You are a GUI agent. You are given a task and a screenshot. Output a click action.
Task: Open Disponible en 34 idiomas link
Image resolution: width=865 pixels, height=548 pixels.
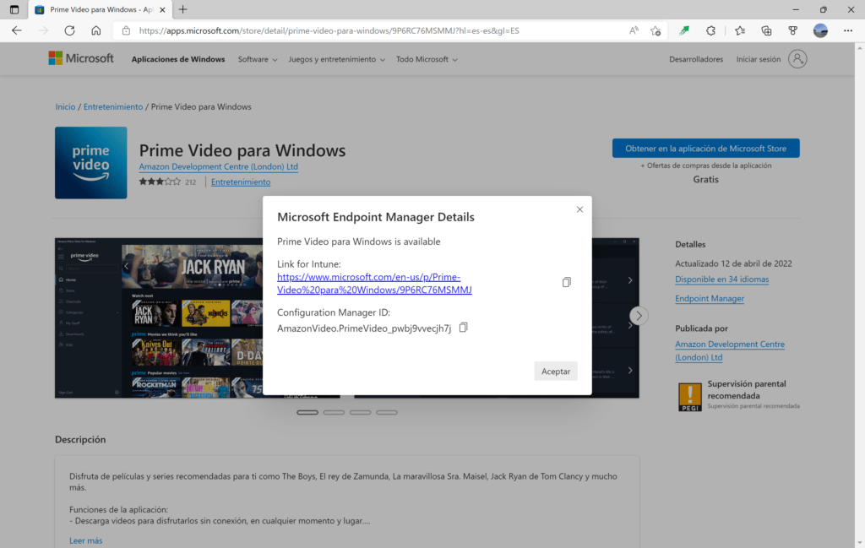[721, 279]
